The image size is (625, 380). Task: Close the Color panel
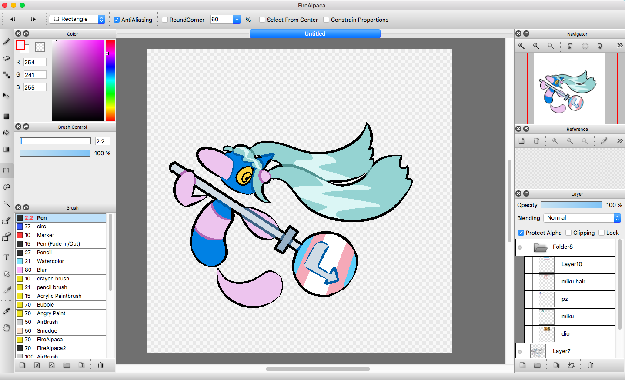tap(18, 33)
